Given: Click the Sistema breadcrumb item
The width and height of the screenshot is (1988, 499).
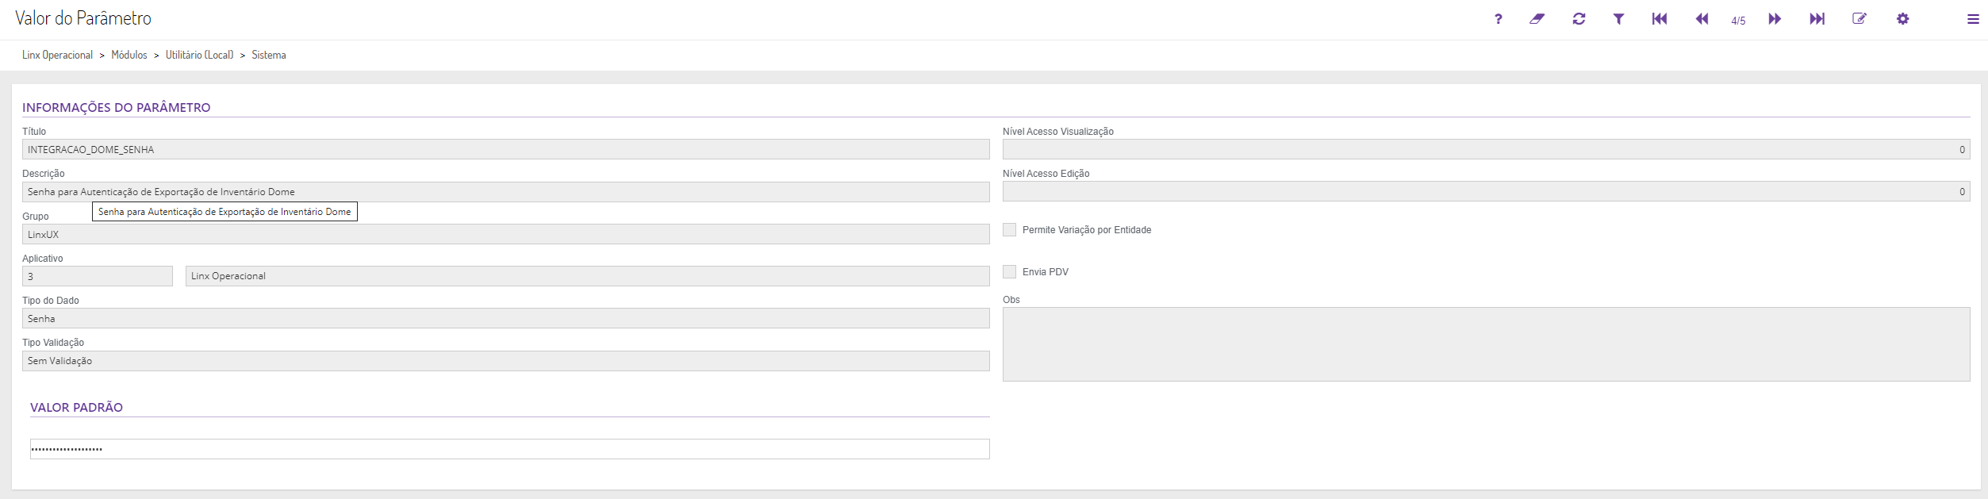Looking at the screenshot, I should pyautogui.click(x=269, y=55).
